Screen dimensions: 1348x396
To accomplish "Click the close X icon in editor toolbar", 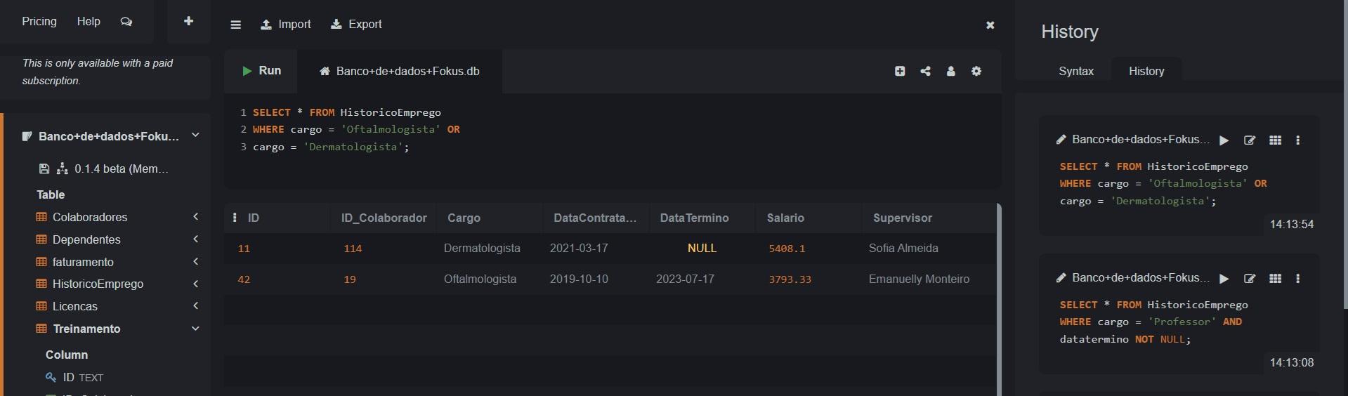I will click(990, 25).
